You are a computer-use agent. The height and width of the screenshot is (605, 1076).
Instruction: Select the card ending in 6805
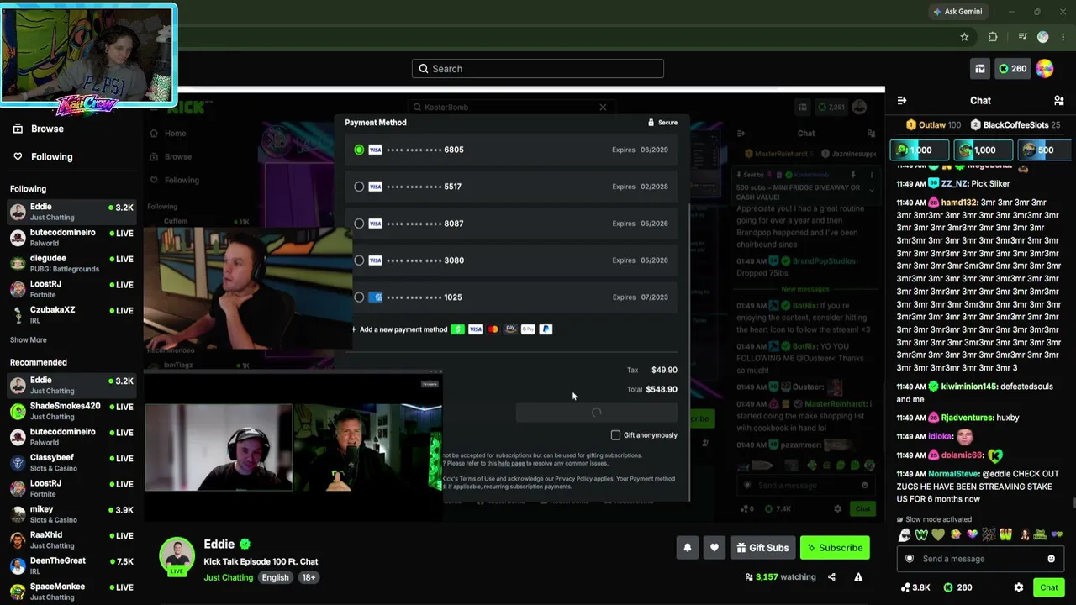pos(511,150)
